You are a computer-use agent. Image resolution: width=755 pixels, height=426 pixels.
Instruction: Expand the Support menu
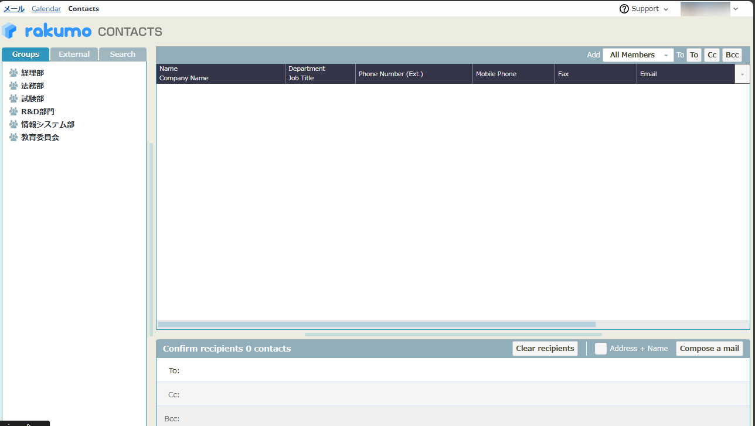[x=644, y=9]
